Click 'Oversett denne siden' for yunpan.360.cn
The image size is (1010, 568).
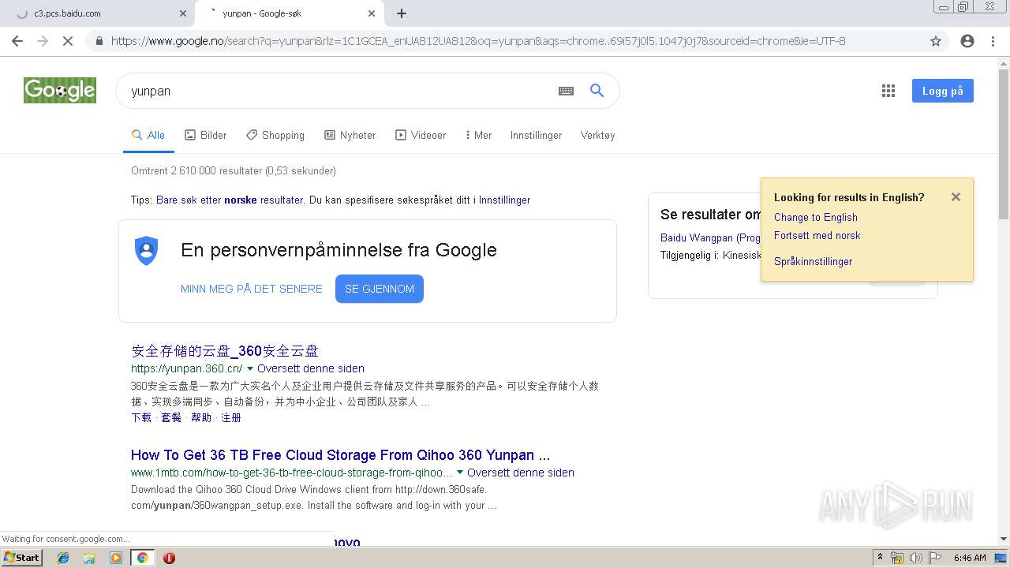[311, 368]
